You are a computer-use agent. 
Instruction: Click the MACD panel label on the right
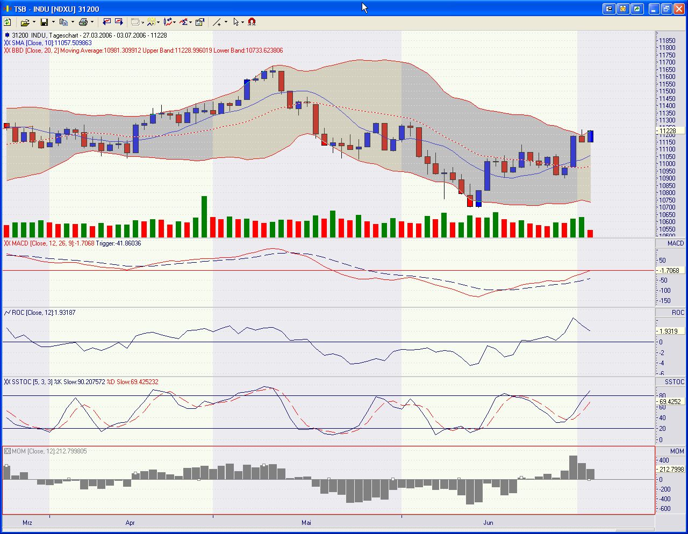pos(675,243)
